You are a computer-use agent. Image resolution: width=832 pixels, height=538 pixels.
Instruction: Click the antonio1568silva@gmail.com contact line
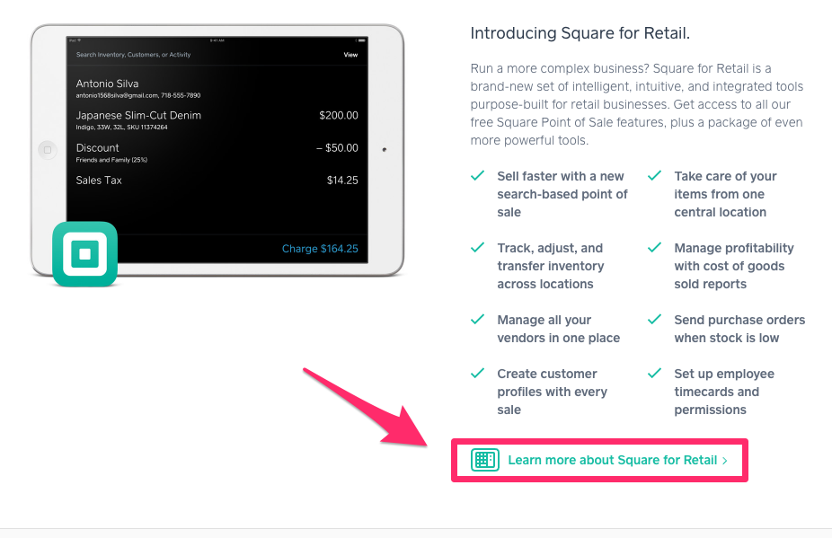138,95
